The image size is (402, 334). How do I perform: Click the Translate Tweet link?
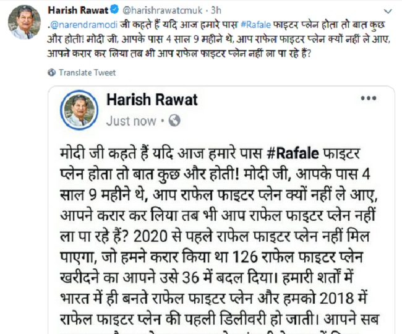87,72
